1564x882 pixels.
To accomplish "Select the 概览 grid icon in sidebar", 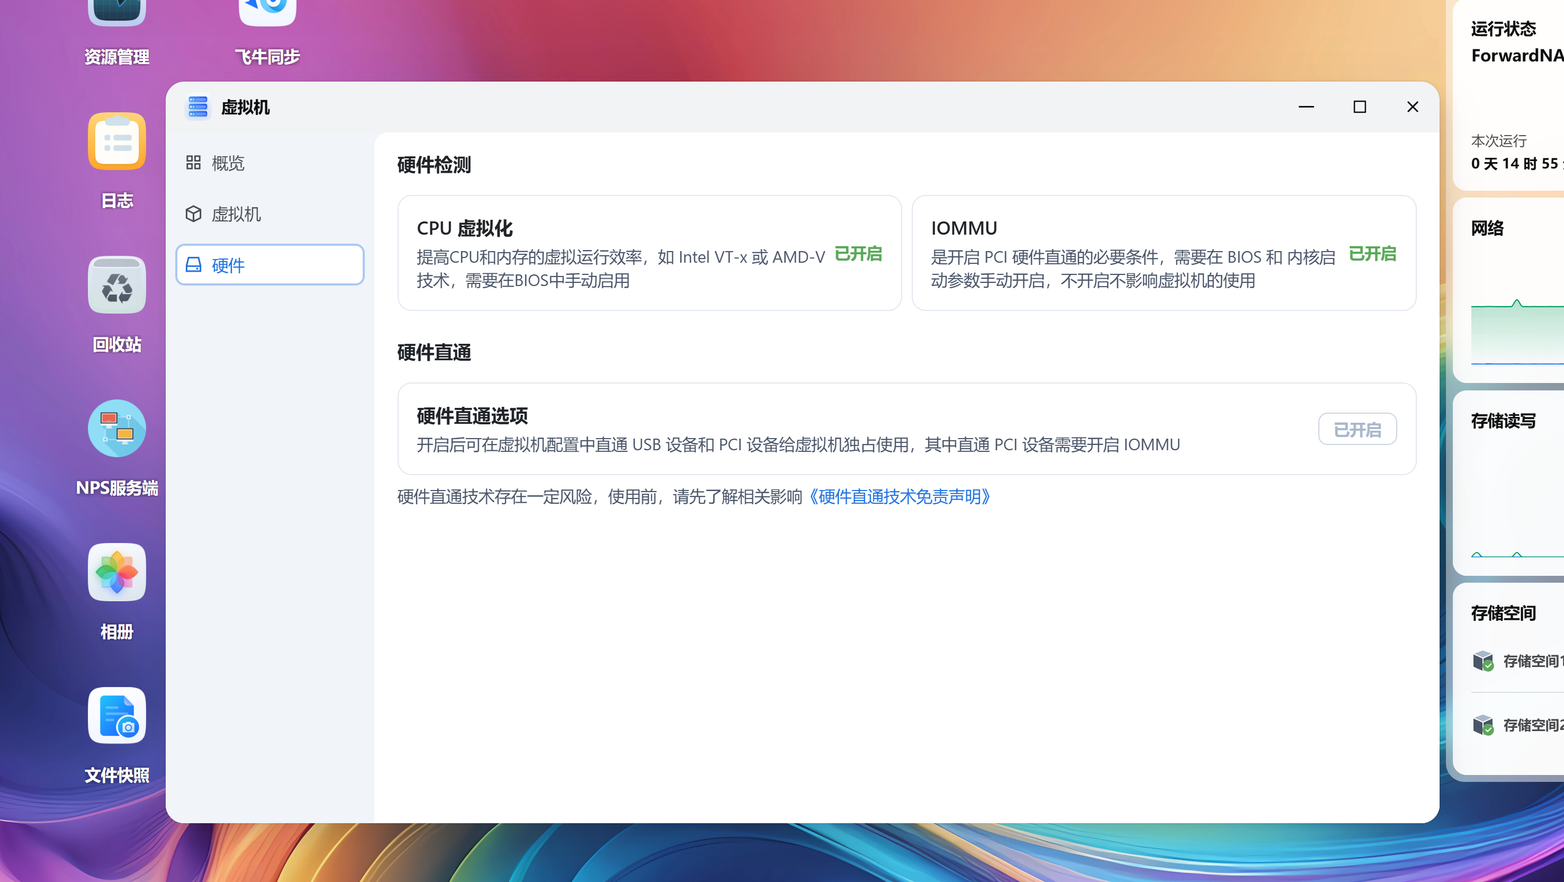I will (193, 163).
